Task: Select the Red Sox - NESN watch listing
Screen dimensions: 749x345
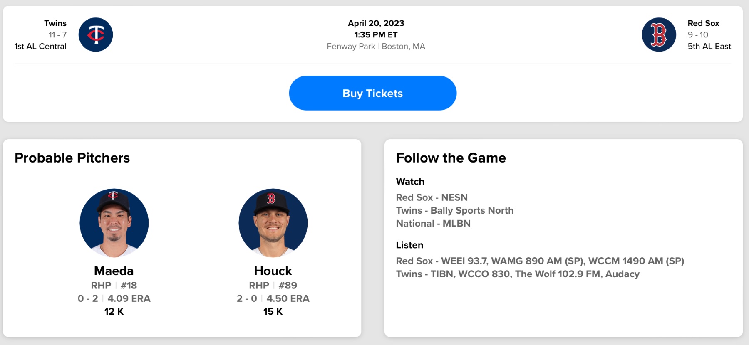Action: pyautogui.click(x=432, y=197)
